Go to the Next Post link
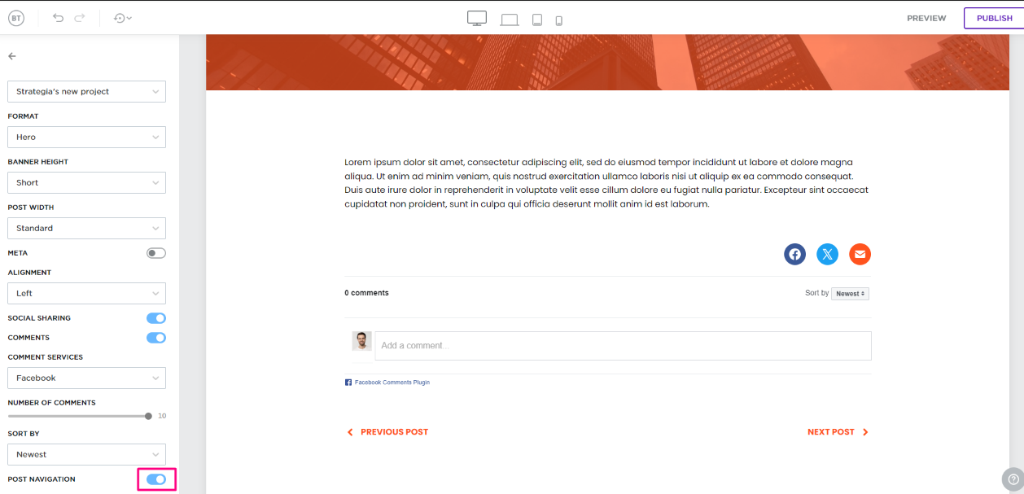This screenshot has width=1024, height=494. pos(838,432)
